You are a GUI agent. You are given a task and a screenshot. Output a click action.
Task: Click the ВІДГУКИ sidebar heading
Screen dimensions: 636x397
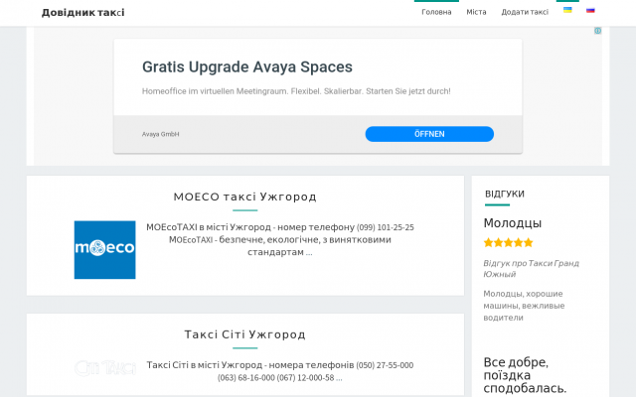tap(505, 194)
